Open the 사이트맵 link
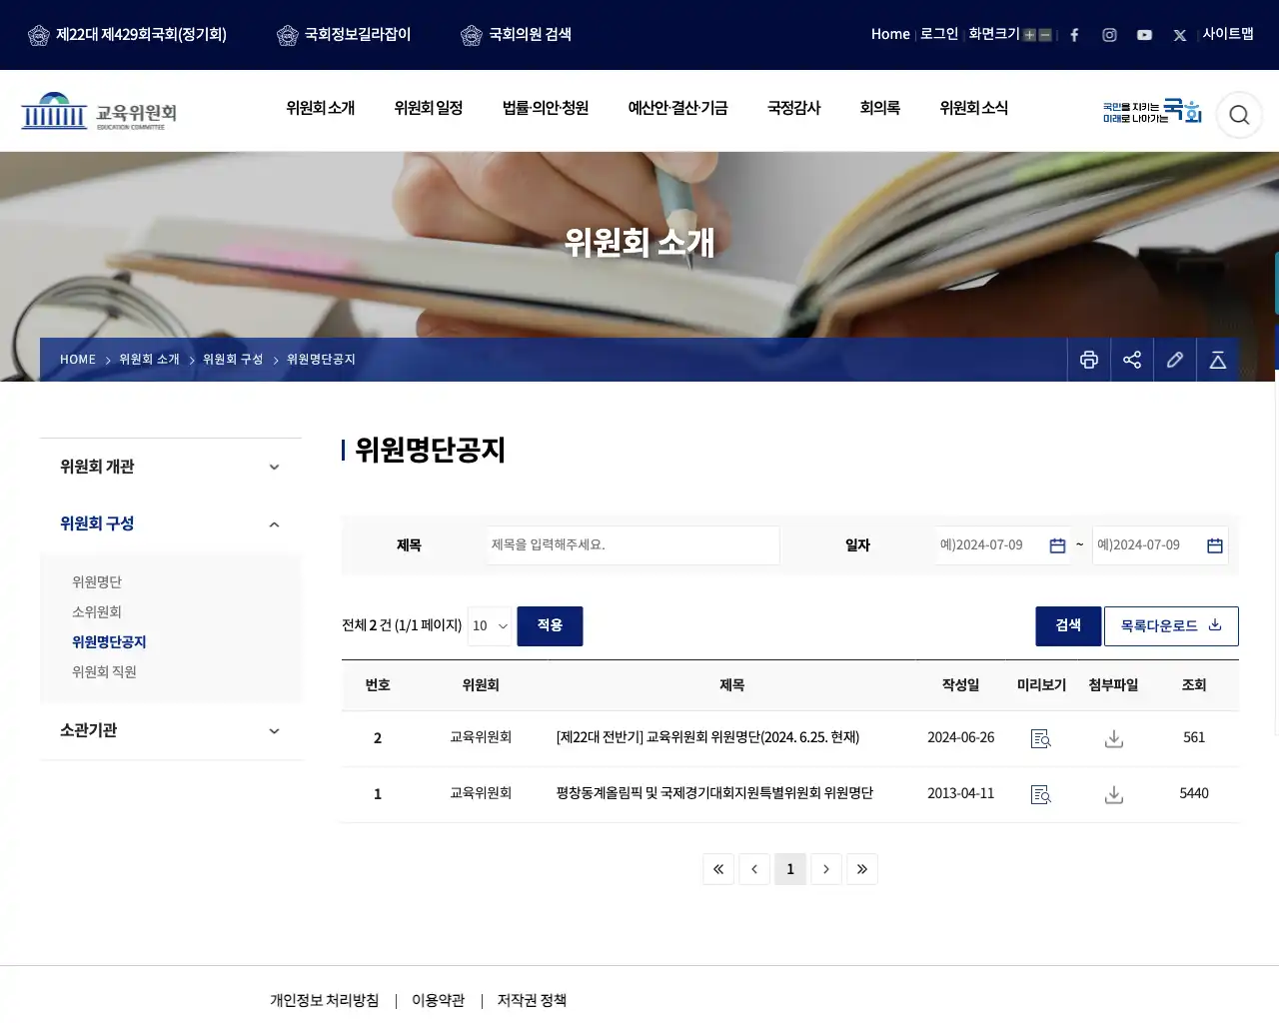The image size is (1279, 1023). 1228,34
